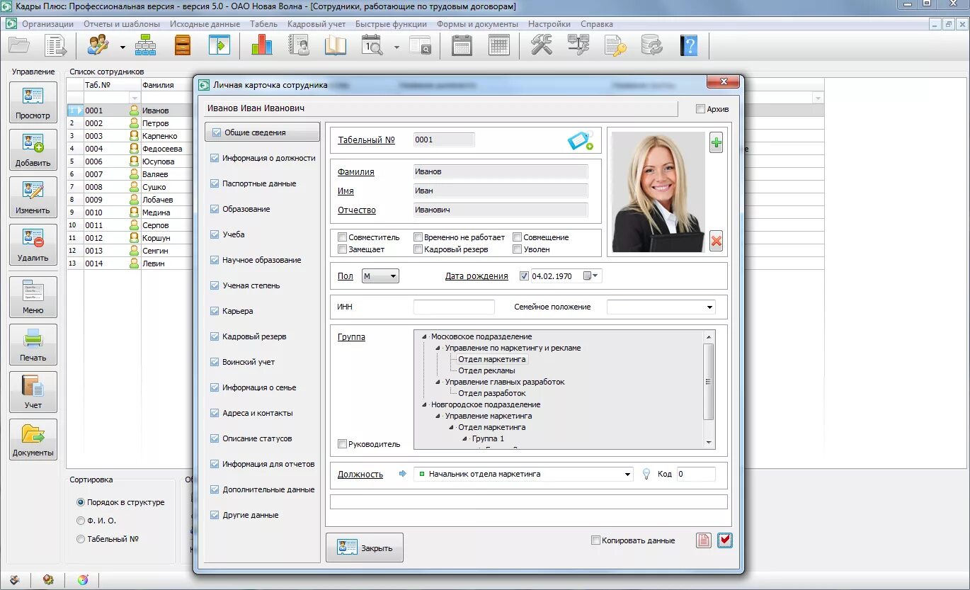Collapse the Управление главных разработок node
970x590 pixels.
438,382
